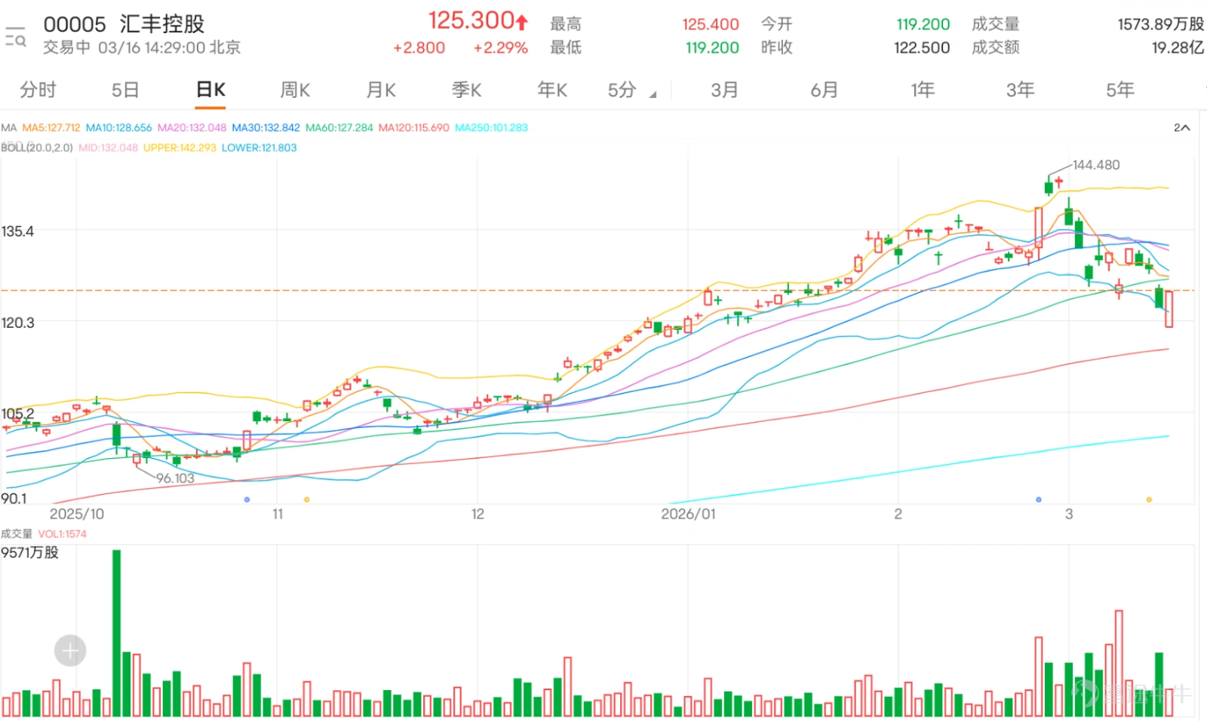Collapse the indicator panel with 2^ chevron
Screen dimensions: 1207x721
[x=1181, y=128]
